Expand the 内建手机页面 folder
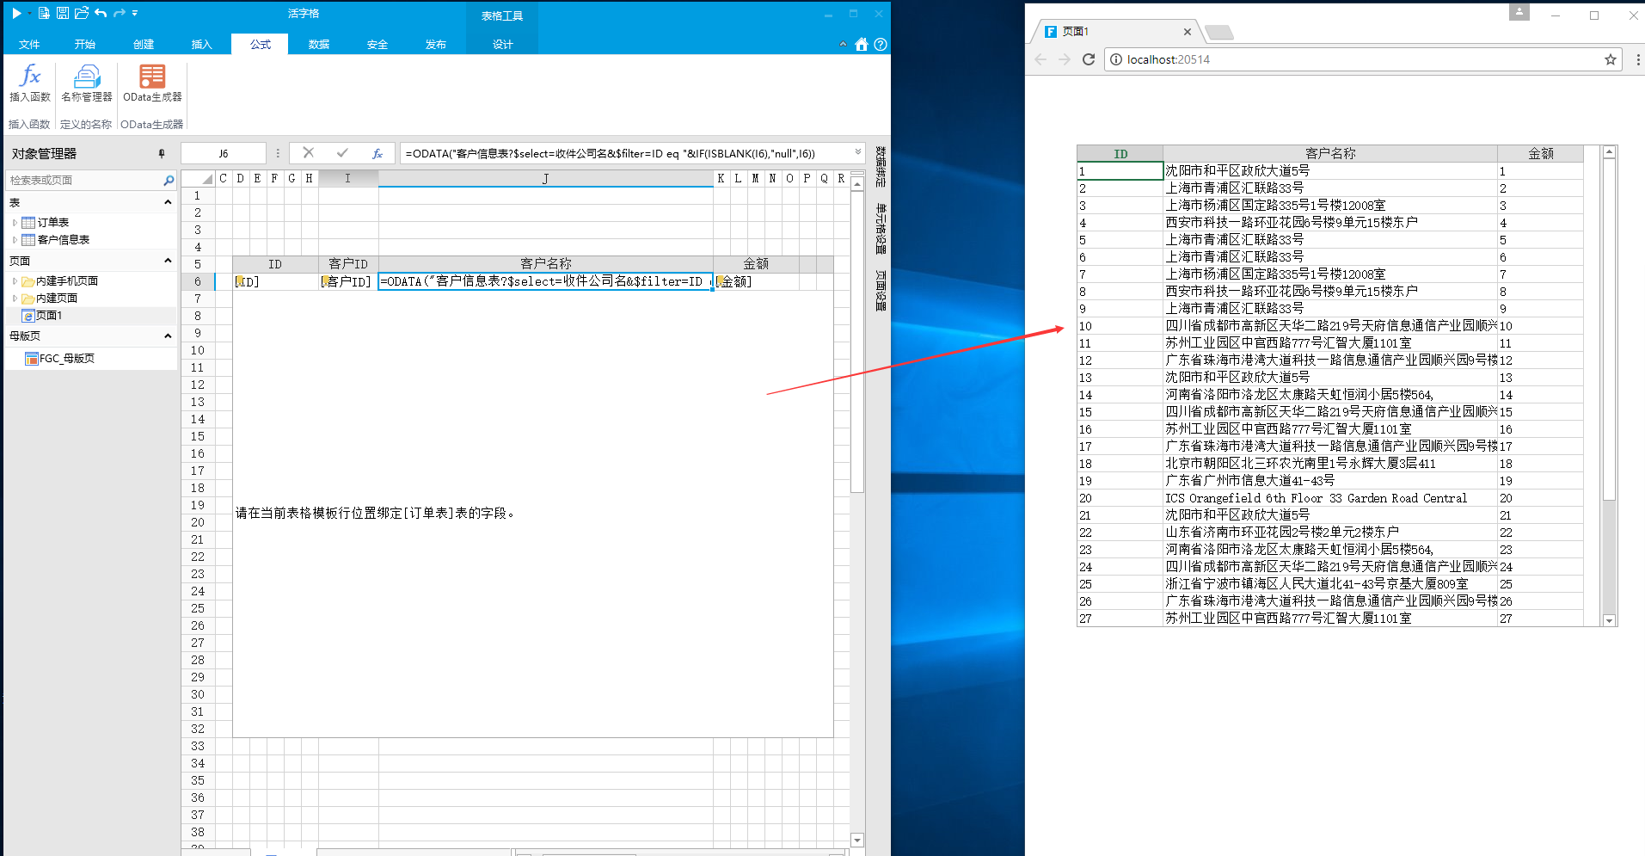This screenshot has height=856, width=1645. 15,281
